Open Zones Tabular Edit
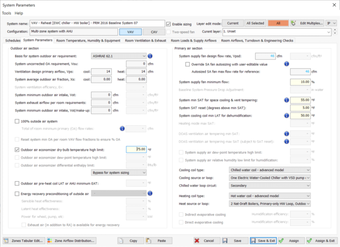Viewport: 340px width, 247px height. tap(24, 240)
